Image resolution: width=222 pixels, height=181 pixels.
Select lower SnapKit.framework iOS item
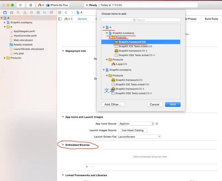(127, 80)
